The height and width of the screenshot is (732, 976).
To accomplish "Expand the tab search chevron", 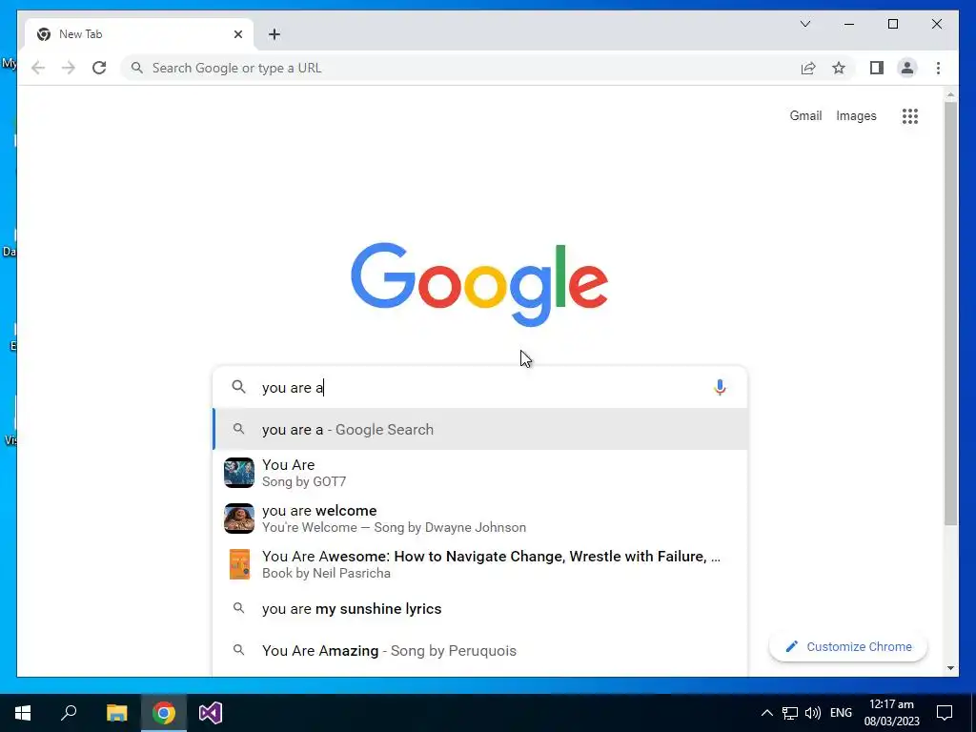I will 804,24.
